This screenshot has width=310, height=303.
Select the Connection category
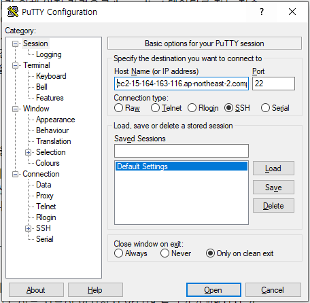41,174
